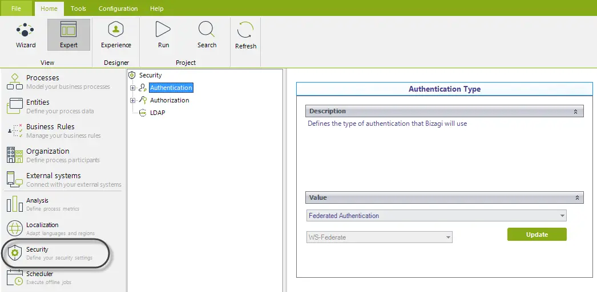Image resolution: width=597 pixels, height=292 pixels.
Task: Click 'Execute offline jobs' subtitle
Action: tap(49, 282)
